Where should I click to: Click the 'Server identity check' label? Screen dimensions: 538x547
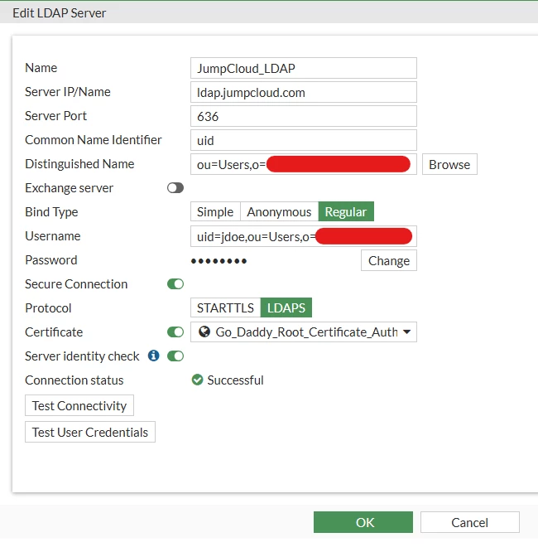(82, 356)
